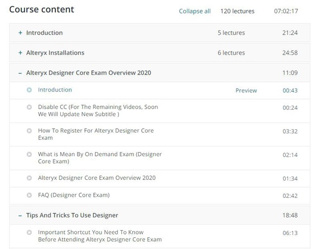Click the Alteryx Designer Core Exam Overview 2020 section header title
336x249 pixels.
(89, 73)
